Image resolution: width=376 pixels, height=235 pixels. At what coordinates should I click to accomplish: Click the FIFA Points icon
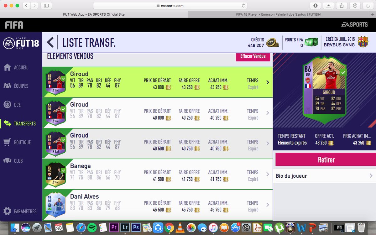pyautogui.click(x=311, y=42)
